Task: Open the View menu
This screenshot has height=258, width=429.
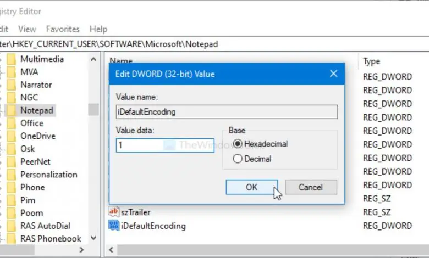Action: 27,29
